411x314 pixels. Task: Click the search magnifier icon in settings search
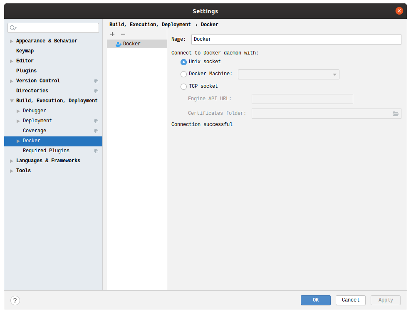13,28
